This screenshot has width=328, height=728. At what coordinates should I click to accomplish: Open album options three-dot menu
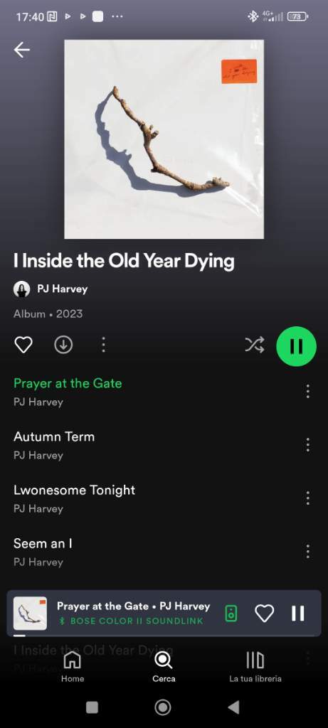click(x=103, y=345)
